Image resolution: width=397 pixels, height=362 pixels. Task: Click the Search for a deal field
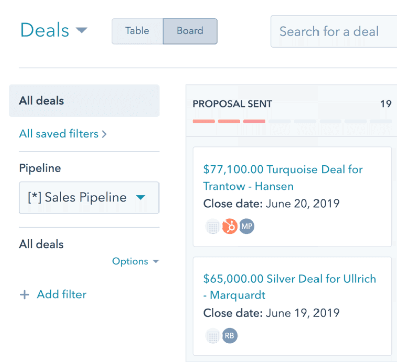click(332, 32)
